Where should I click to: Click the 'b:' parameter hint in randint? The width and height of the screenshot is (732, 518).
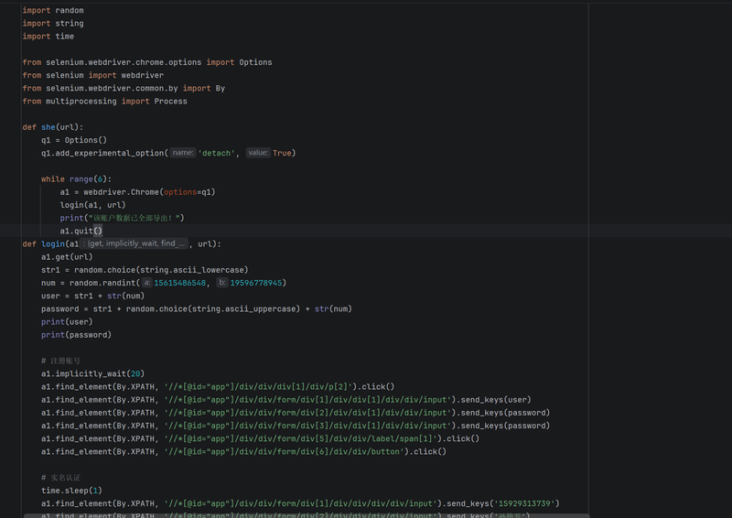(x=222, y=283)
